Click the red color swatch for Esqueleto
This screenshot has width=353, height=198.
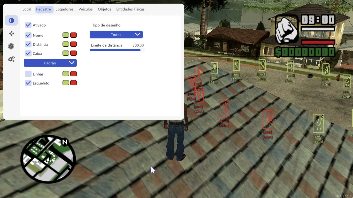pyautogui.click(x=74, y=83)
